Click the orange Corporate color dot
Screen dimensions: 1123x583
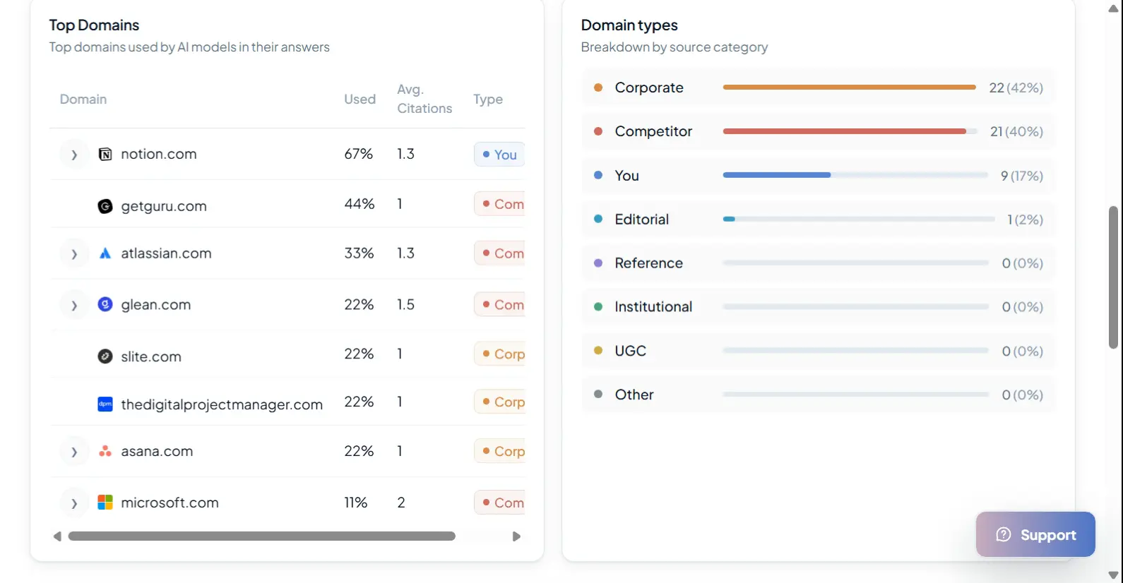point(598,88)
